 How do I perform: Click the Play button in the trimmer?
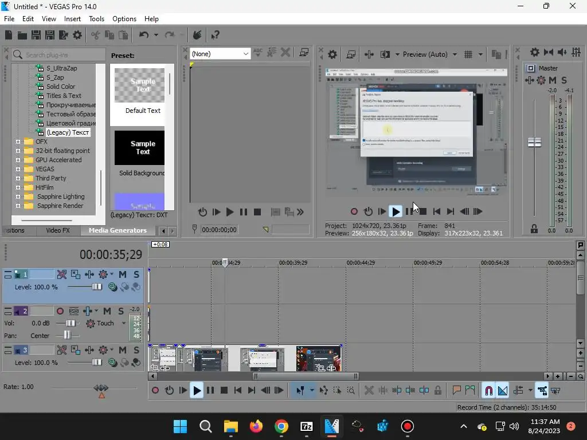[x=230, y=213]
